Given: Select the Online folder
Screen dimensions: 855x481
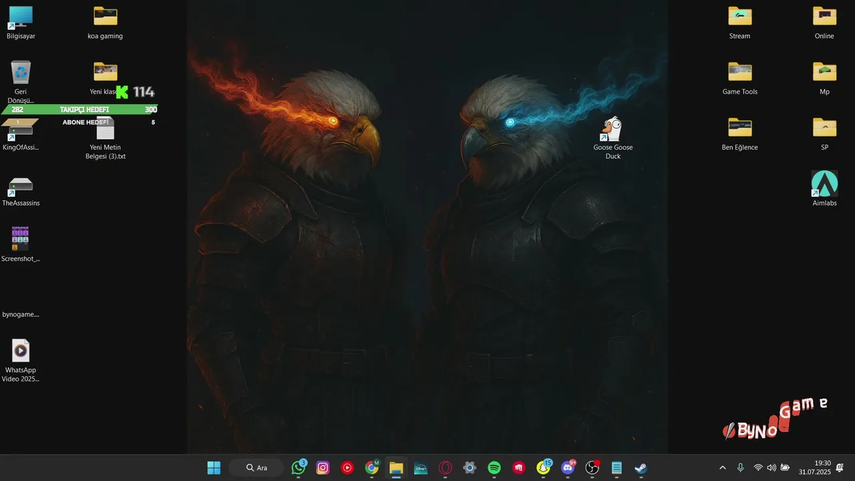Looking at the screenshot, I should [824, 23].
